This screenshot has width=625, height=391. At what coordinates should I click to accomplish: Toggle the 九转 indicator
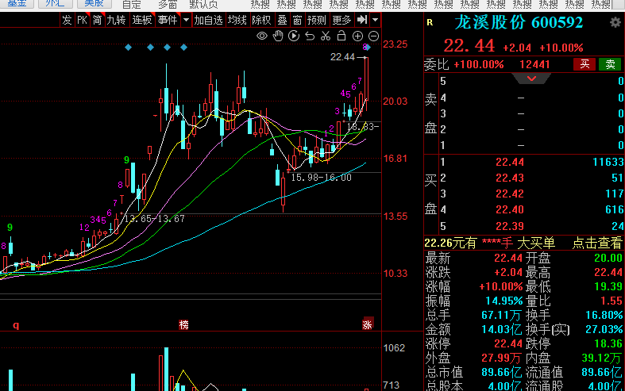[x=117, y=20]
